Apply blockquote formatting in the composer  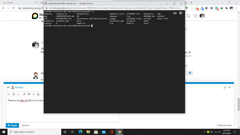[x=29, y=94]
